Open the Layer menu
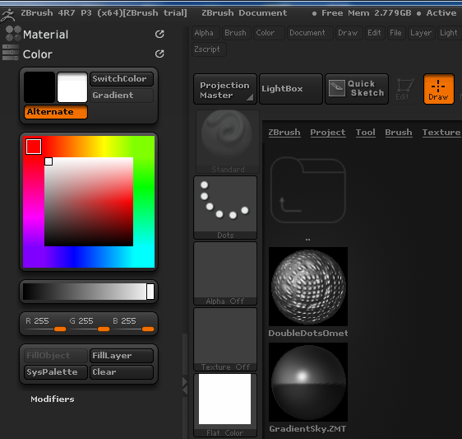The image size is (462, 439). 422,33
